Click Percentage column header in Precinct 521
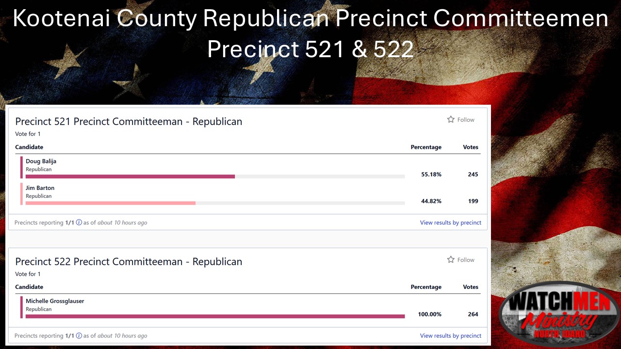 pyautogui.click(x=426, y=147)
